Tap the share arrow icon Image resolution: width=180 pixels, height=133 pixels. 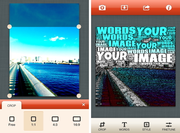(x=147, y=8)
